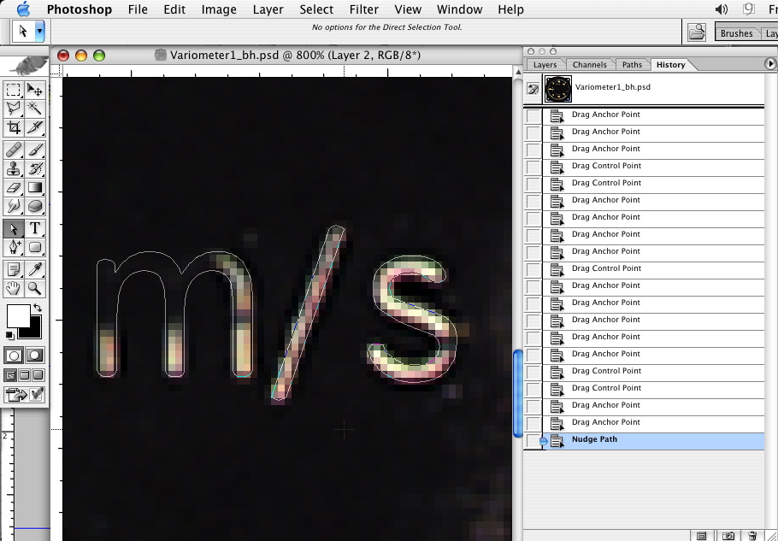Click the foreground white color swatch
Screen dimensions: 778x541
click(17, 316)
